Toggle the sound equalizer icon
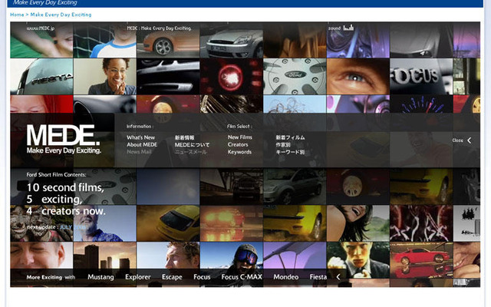 tap(348, 28)
